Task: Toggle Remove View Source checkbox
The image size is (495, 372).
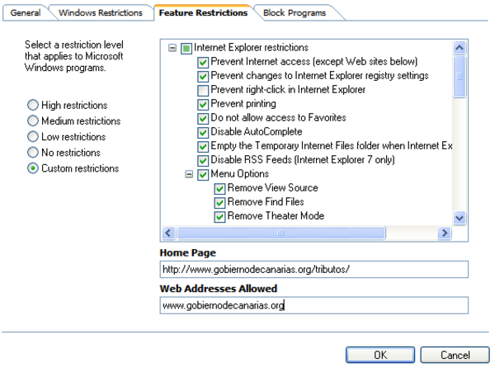Action: coord(219,188)
